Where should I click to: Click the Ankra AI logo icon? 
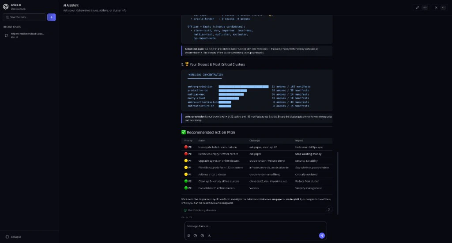coord(5,7)
